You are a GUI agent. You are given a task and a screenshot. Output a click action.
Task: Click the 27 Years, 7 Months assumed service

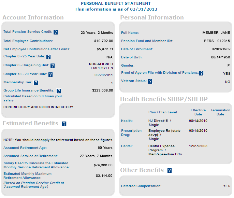click(x=96, y=156)
